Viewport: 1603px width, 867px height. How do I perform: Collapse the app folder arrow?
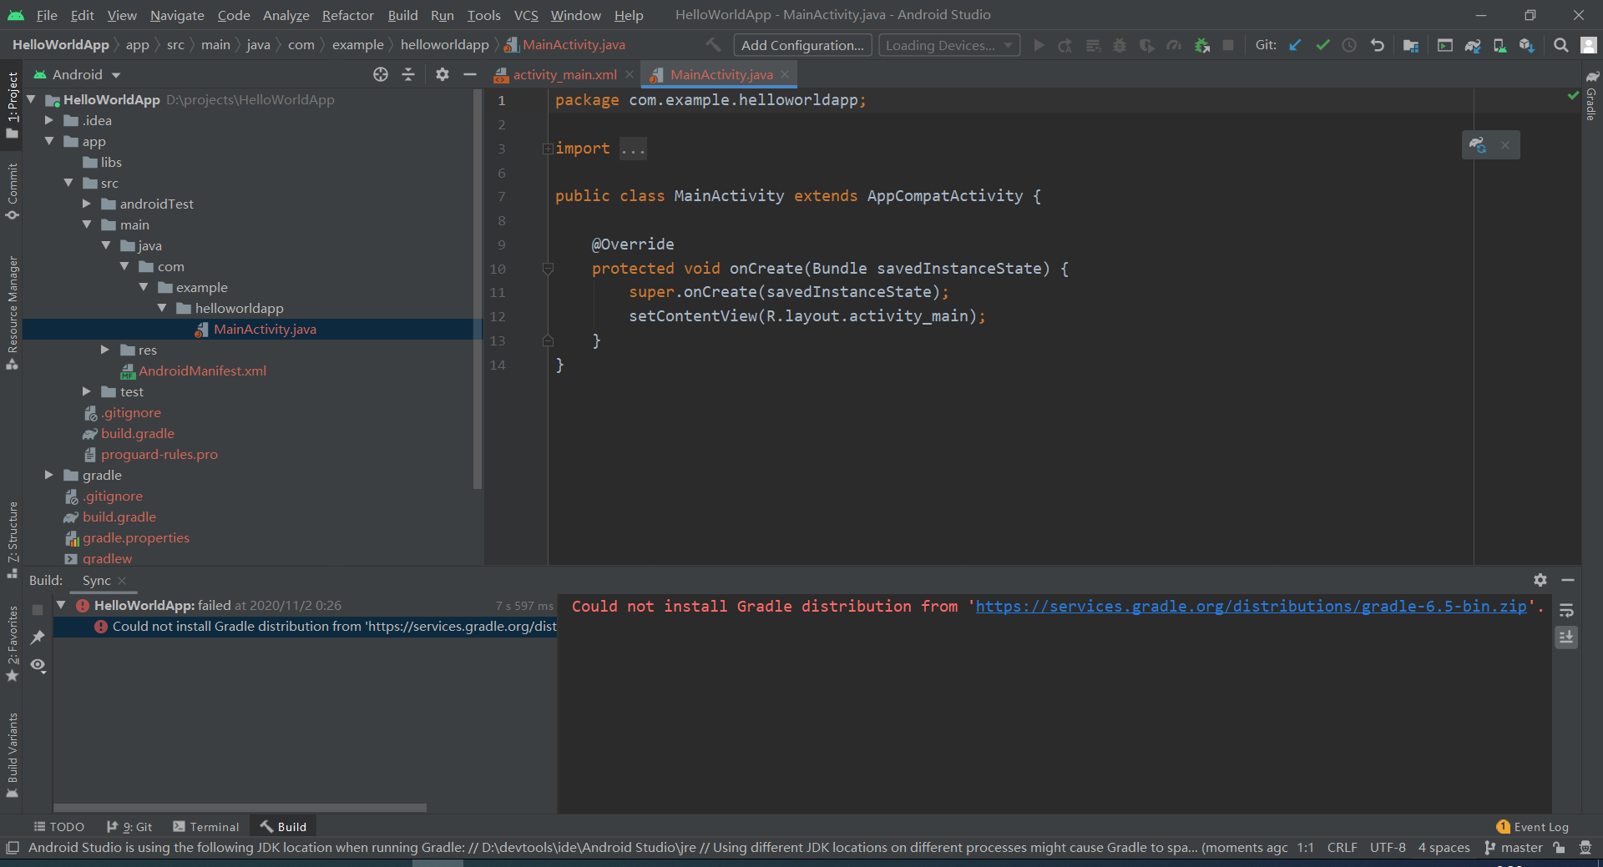pos(49,141)
